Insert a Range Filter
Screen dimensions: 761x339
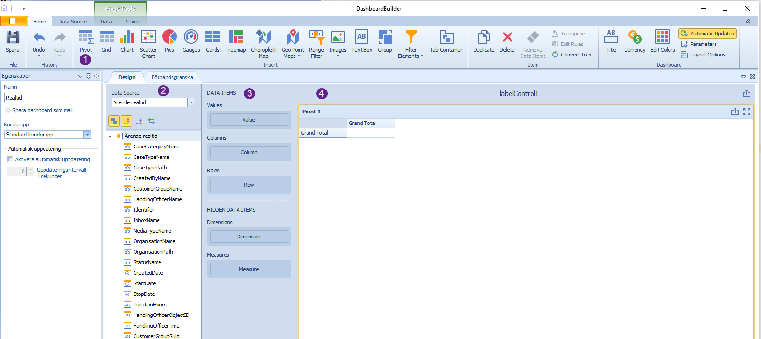(316, 44)
